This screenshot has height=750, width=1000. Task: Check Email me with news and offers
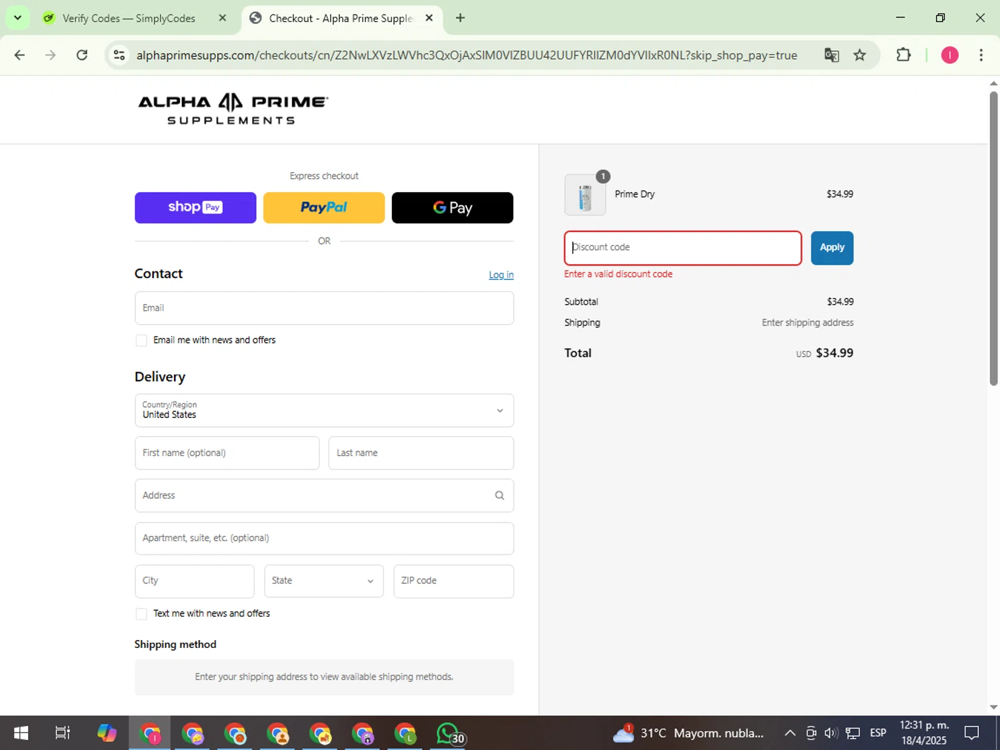tap(141, 341)
